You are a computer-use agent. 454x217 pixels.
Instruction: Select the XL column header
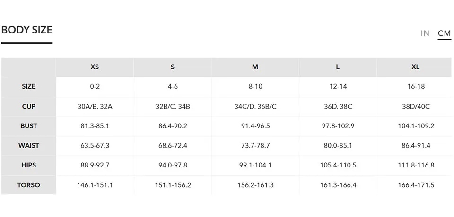tap(416, 67)
